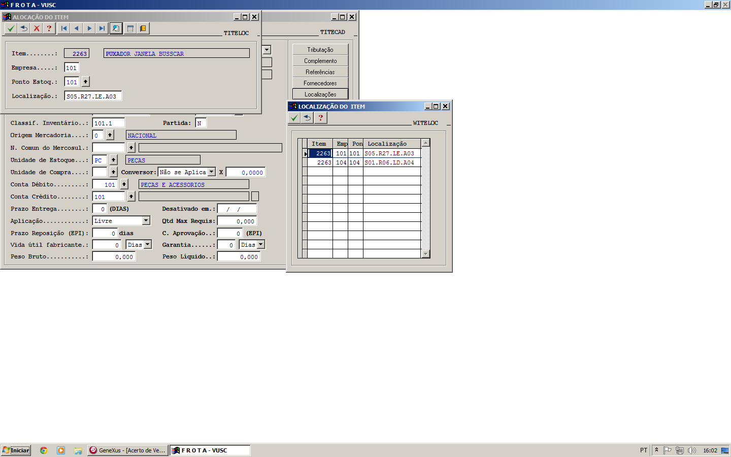Click lookup arrow beside N. Comun do Mercosul
731x457 pixels.
tap(131, 148)
